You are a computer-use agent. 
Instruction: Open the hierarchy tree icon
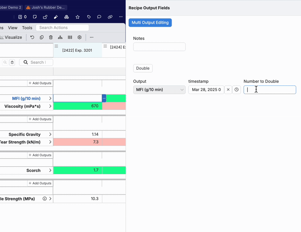[x=60, y=37]
